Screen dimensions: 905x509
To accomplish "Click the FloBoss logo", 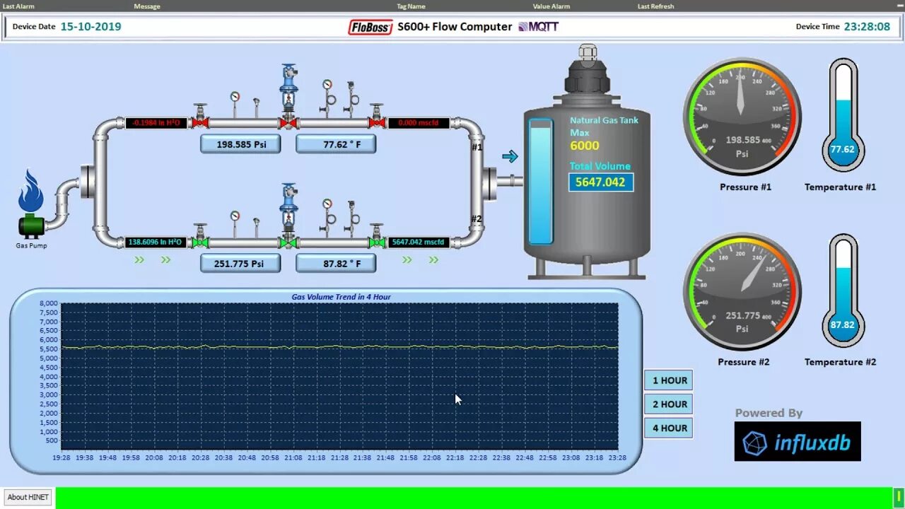I will pyautogui.click(x=370, y=26).
